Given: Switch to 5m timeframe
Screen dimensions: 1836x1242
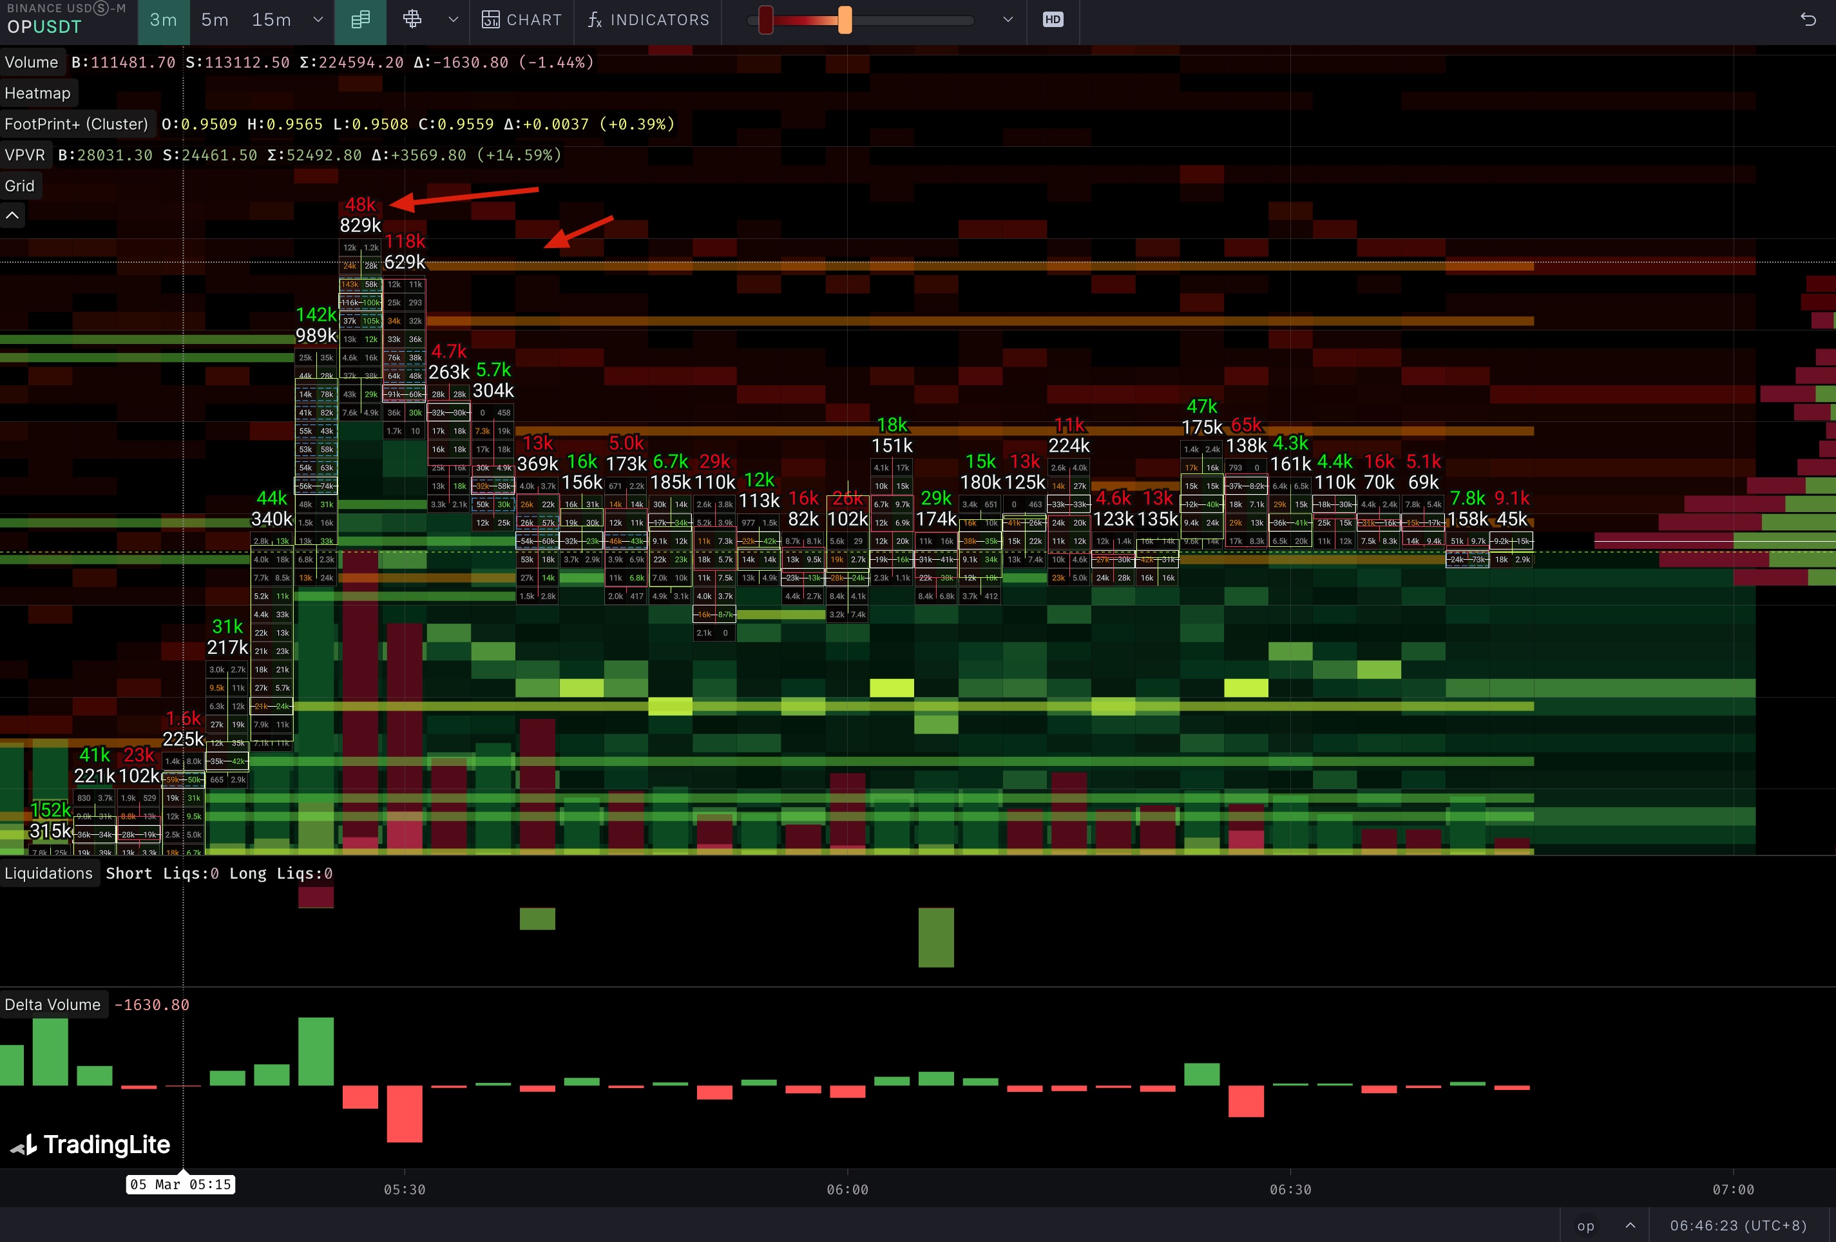Looking at the screenshot, I should click(x=215, y=20).
